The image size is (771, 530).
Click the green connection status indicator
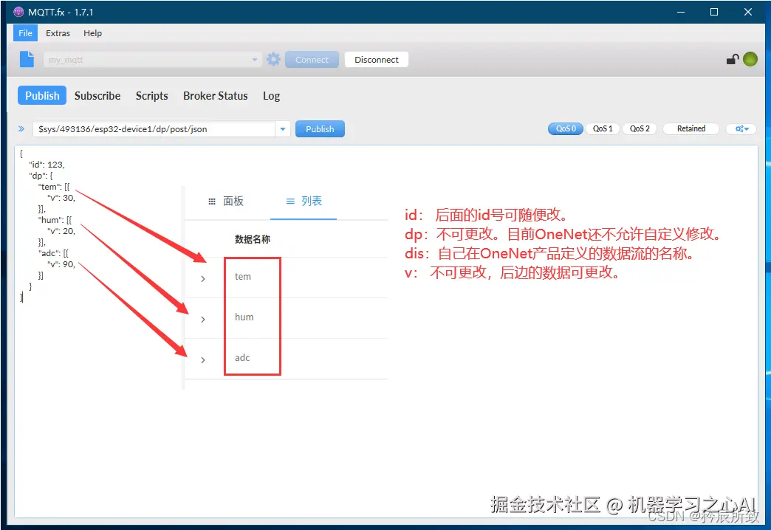pyautogui.click(x=750, y=60)
